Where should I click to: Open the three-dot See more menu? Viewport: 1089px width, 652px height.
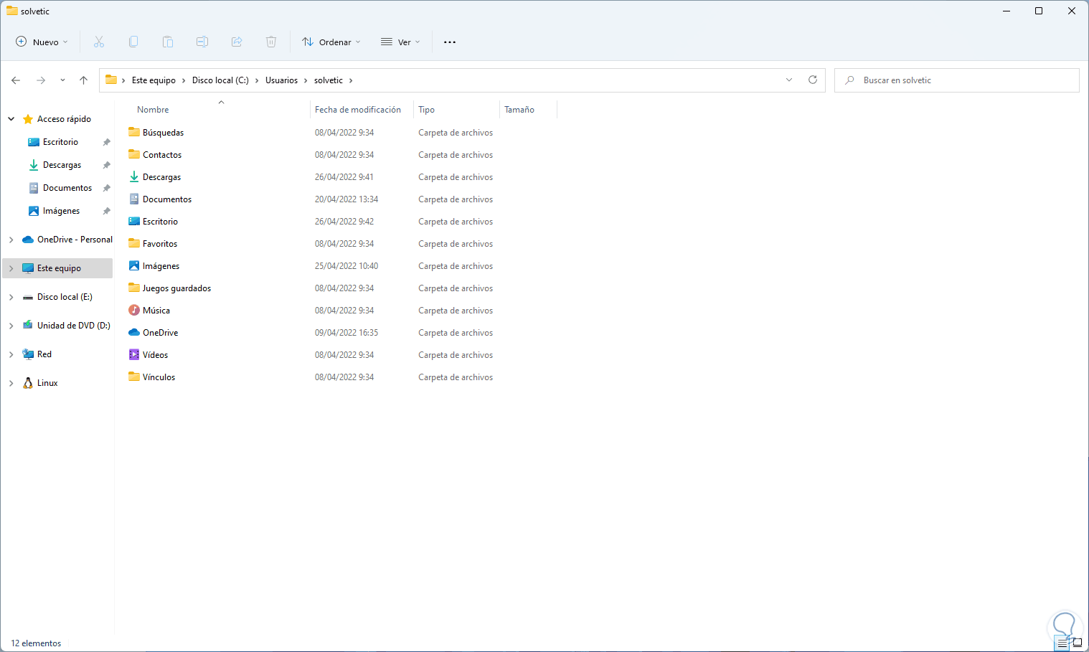coord(450,42)
